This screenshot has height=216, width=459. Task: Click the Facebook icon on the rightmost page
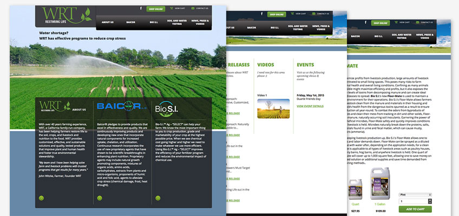pos(365,22)
